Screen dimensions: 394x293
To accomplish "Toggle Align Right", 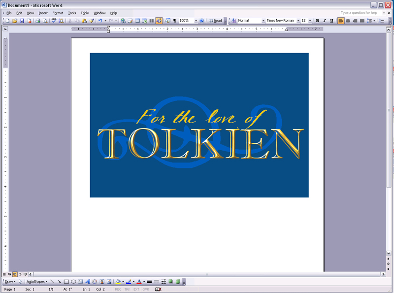I will pyautogui.click(x=355, y=21).
